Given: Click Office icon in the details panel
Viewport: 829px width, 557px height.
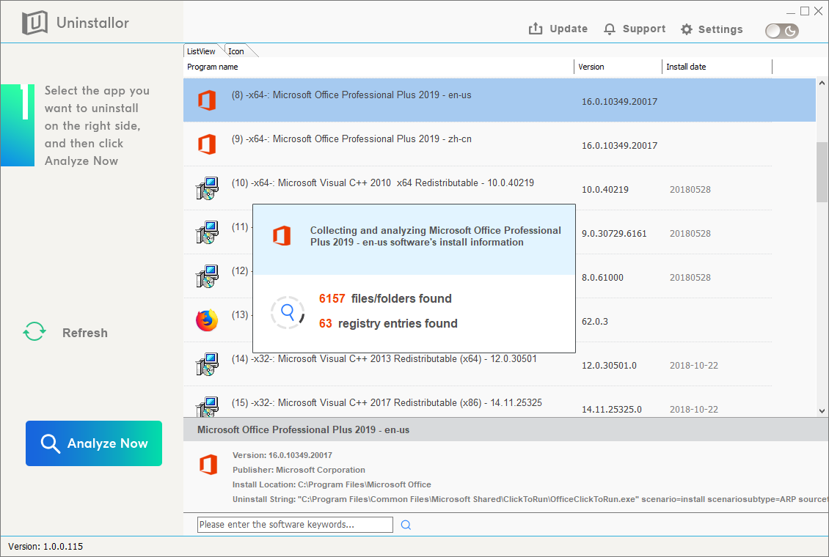Looking at the screenshot, I should coord(208,465).
